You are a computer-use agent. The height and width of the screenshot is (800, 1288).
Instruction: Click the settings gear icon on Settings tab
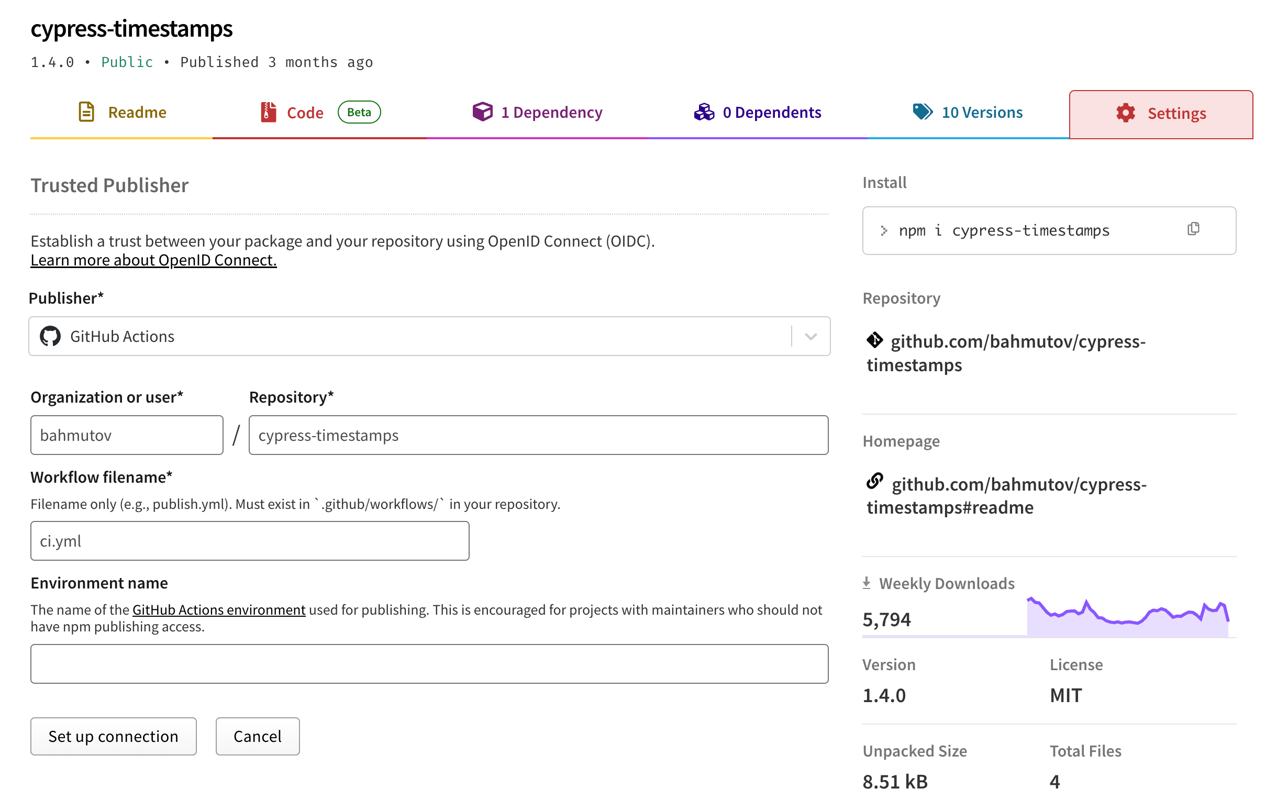pos(1126,113)
